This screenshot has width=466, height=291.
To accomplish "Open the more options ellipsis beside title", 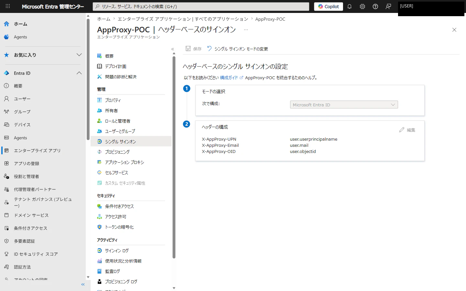I will click(246, 30).
